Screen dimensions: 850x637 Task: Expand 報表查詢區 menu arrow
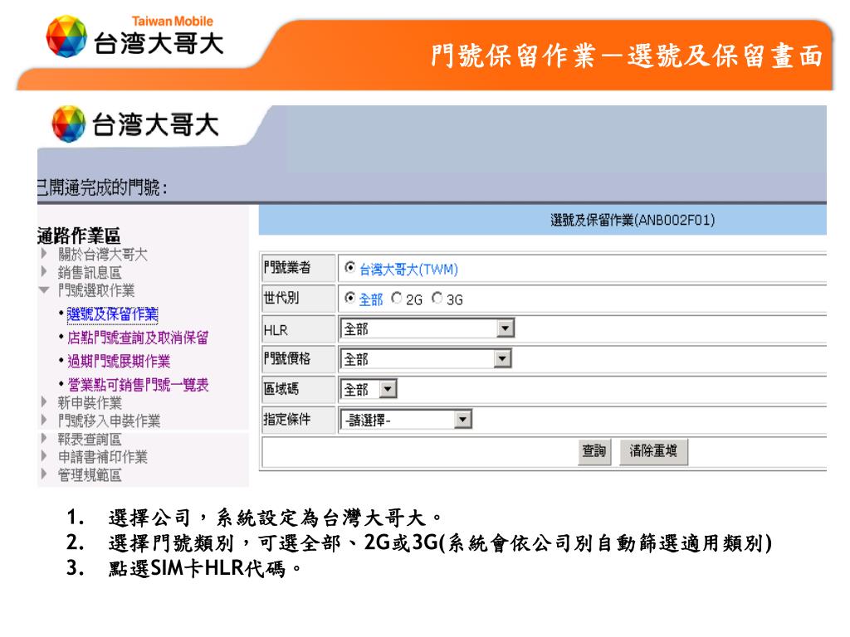coord(45,438)
